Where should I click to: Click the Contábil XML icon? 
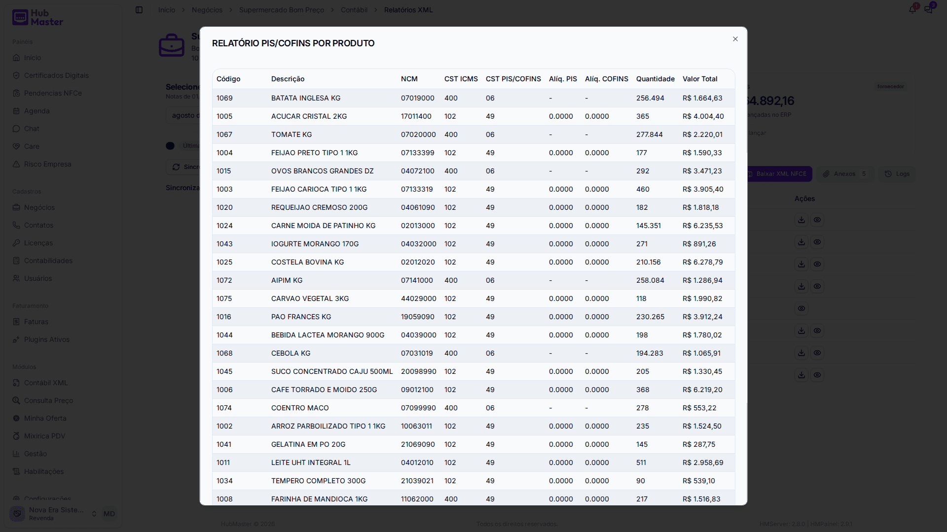[x=16, y=383]
